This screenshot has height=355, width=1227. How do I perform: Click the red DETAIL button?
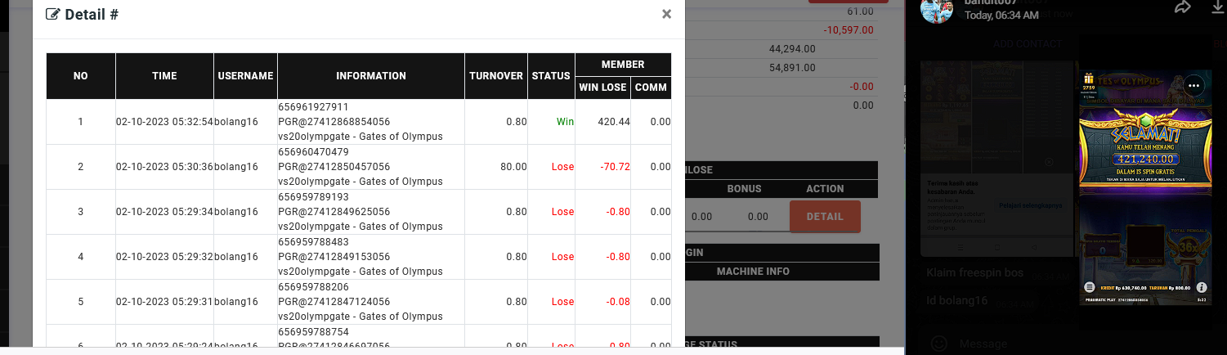pyautogui.click(x=825, y=217)
